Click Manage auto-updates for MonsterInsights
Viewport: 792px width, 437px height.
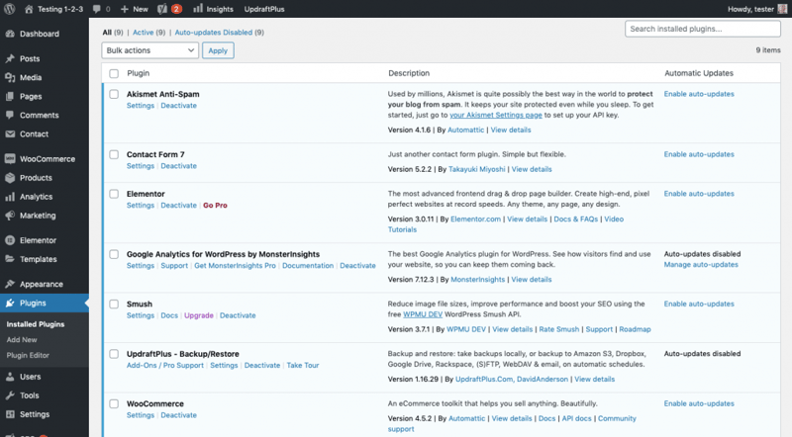pyautogui.click(x=701, y=264)
